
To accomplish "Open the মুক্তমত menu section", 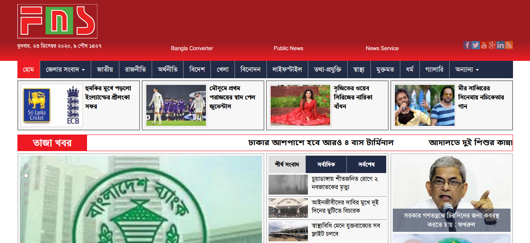I will [x=385, y=70].
